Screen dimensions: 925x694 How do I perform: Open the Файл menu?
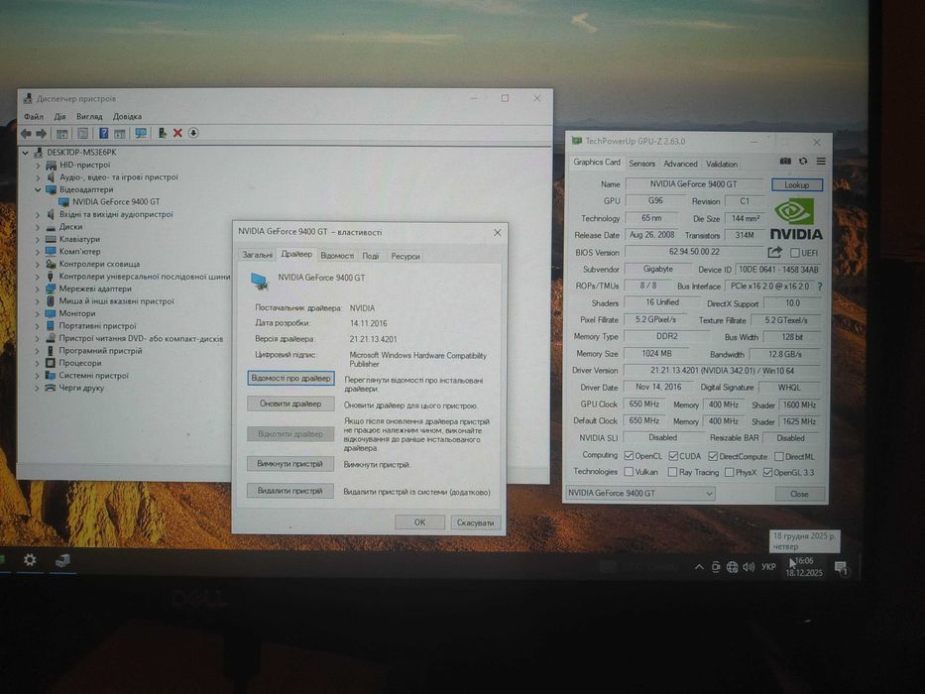tap(34, 117)
